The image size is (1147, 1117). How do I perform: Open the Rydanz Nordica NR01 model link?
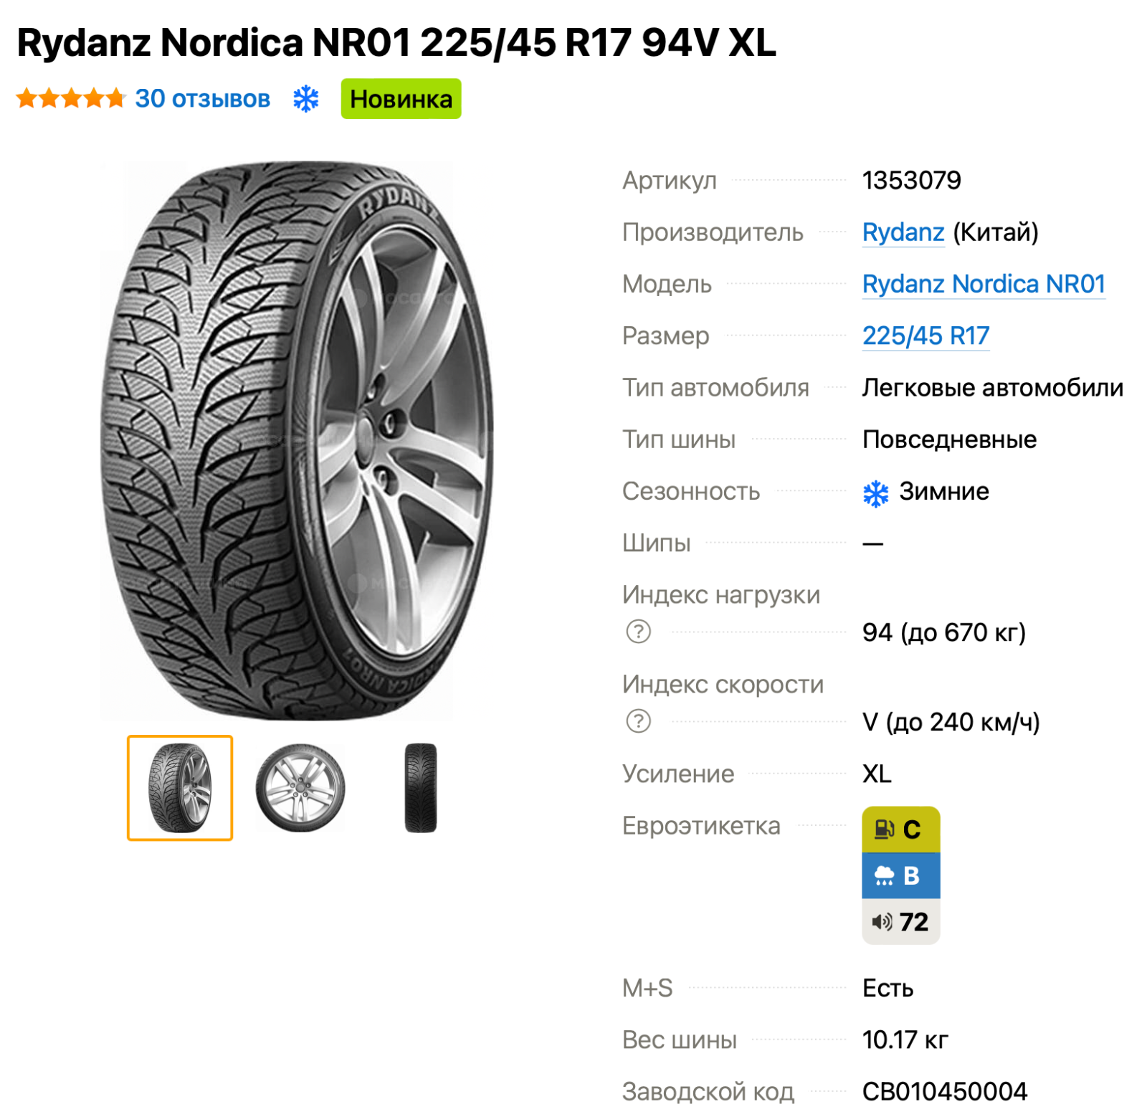983,284
